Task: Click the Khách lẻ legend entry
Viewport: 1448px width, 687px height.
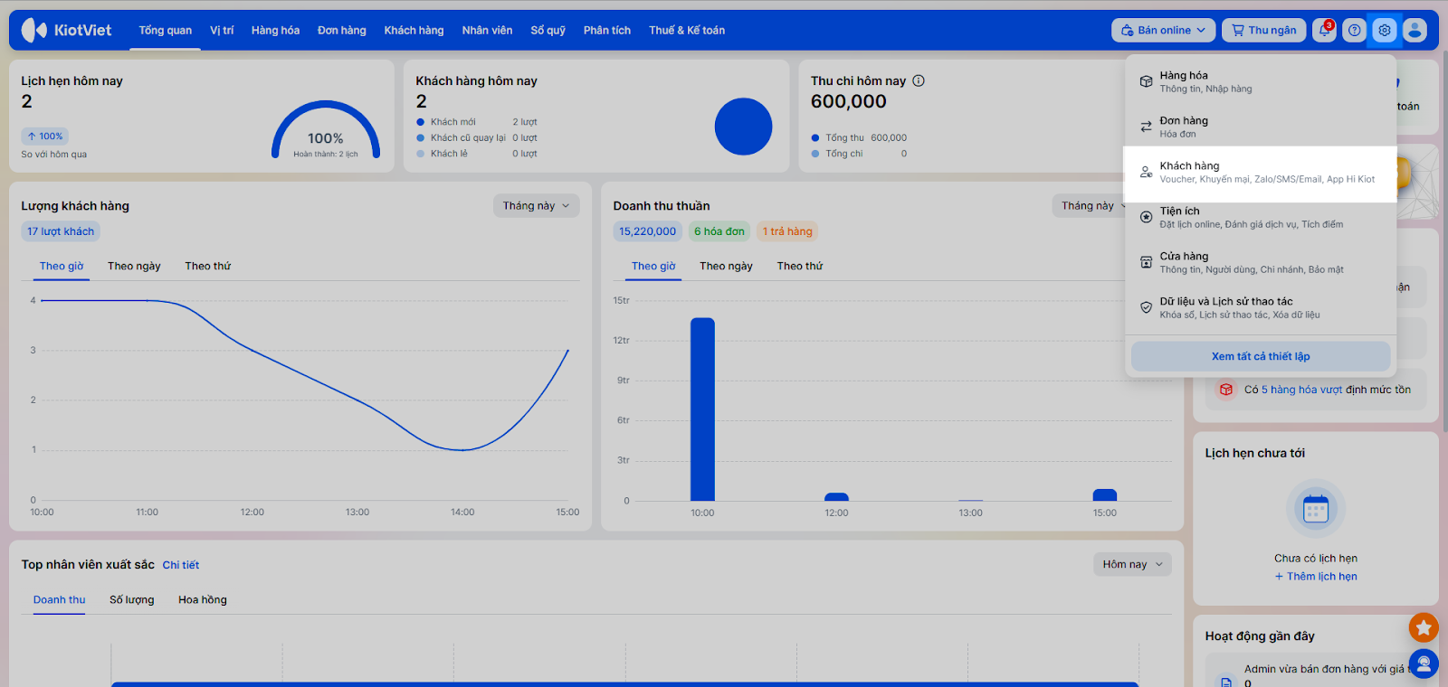Action: [477, 154]
